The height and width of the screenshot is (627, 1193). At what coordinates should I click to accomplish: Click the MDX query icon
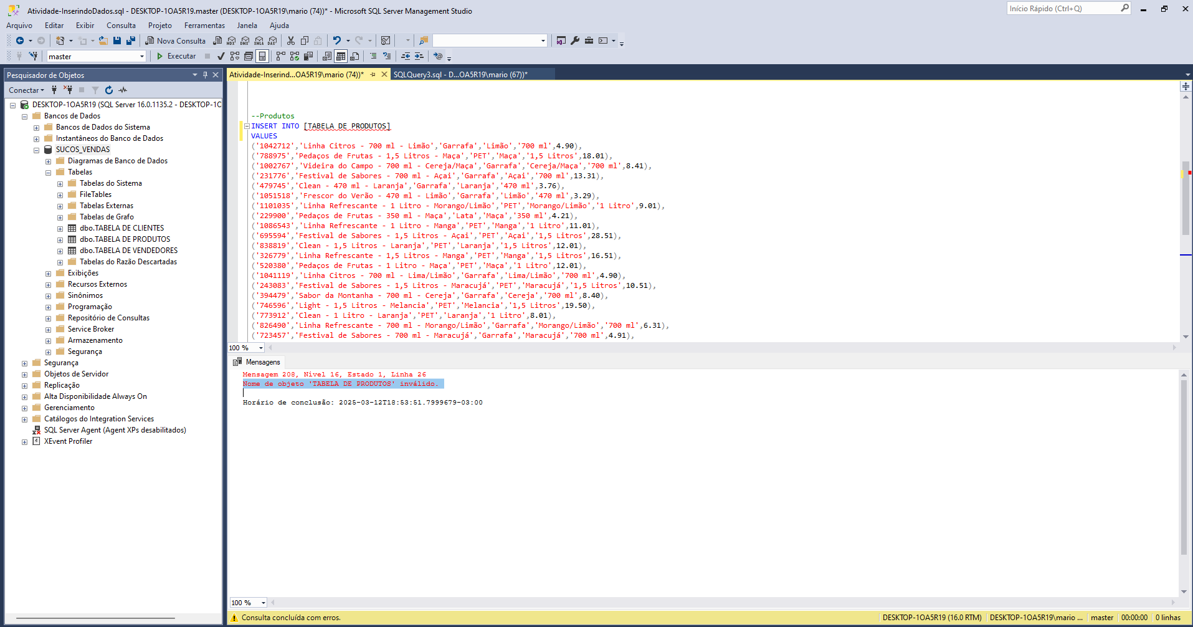point(231,41)
